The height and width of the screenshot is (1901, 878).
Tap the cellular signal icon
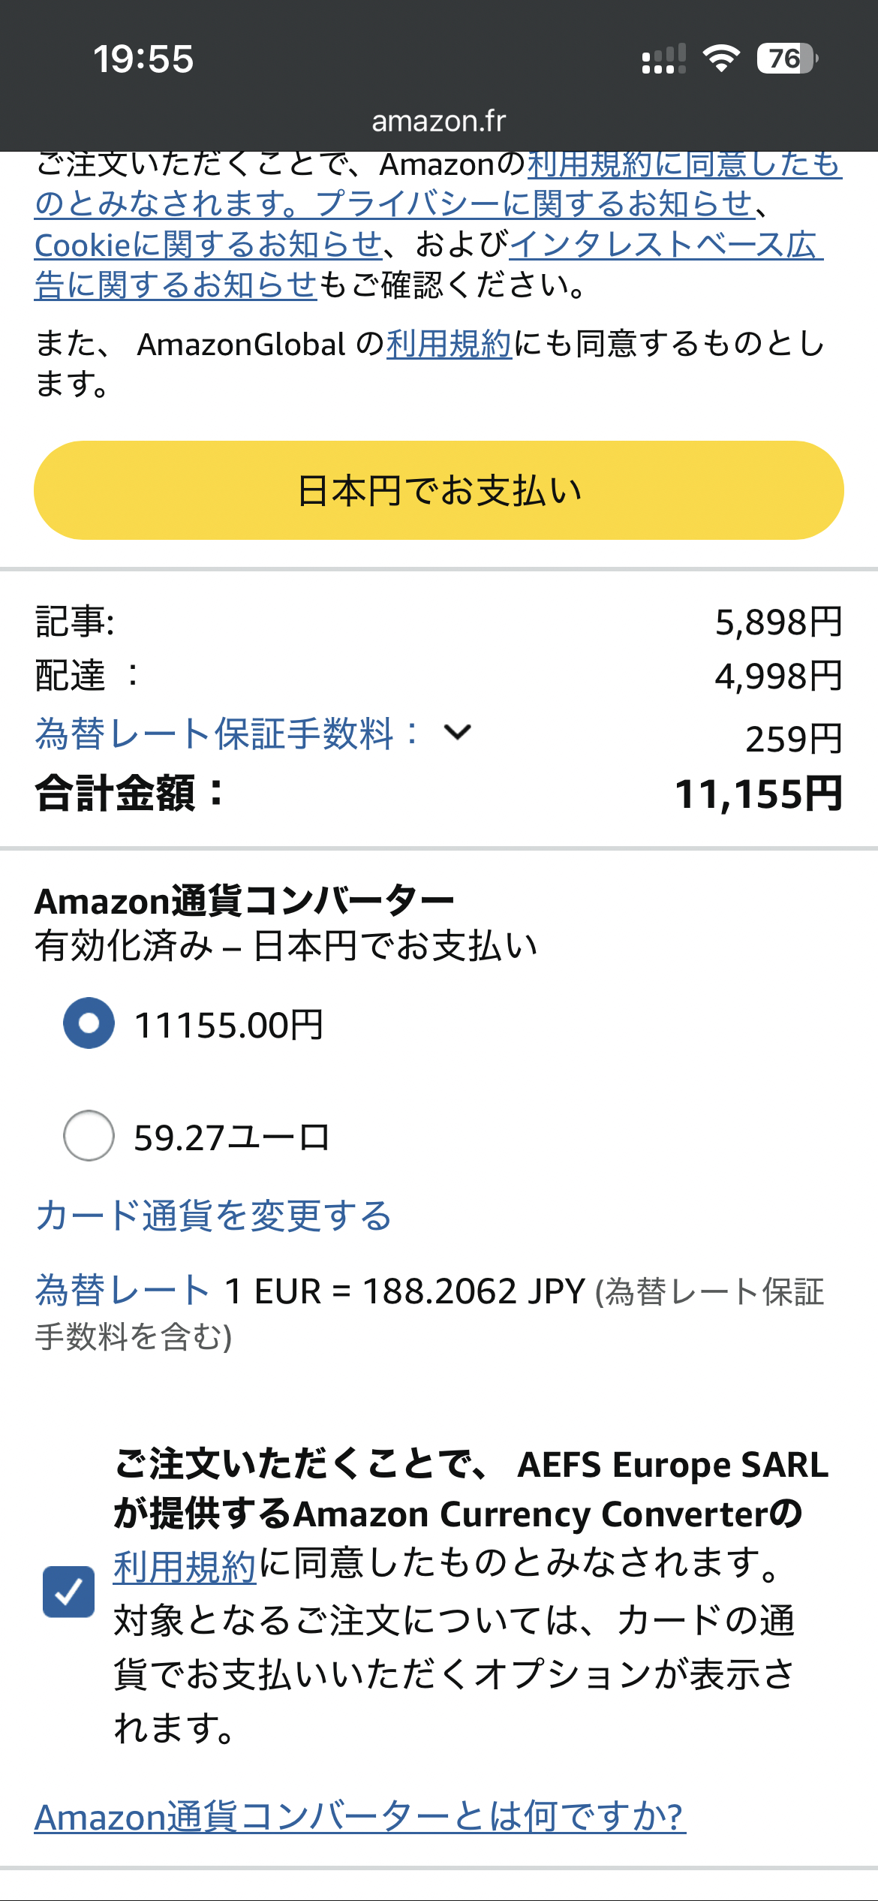pos(663,59)
